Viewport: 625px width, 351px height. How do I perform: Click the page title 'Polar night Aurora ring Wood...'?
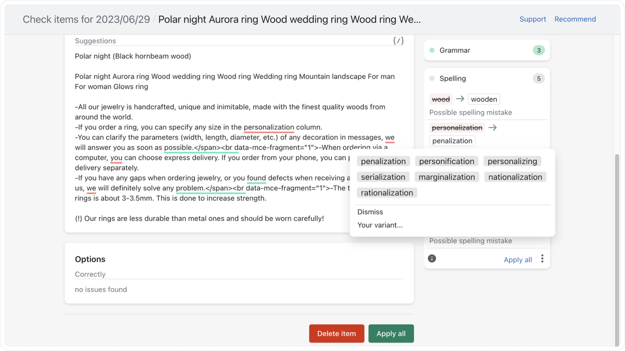point(290,19)
